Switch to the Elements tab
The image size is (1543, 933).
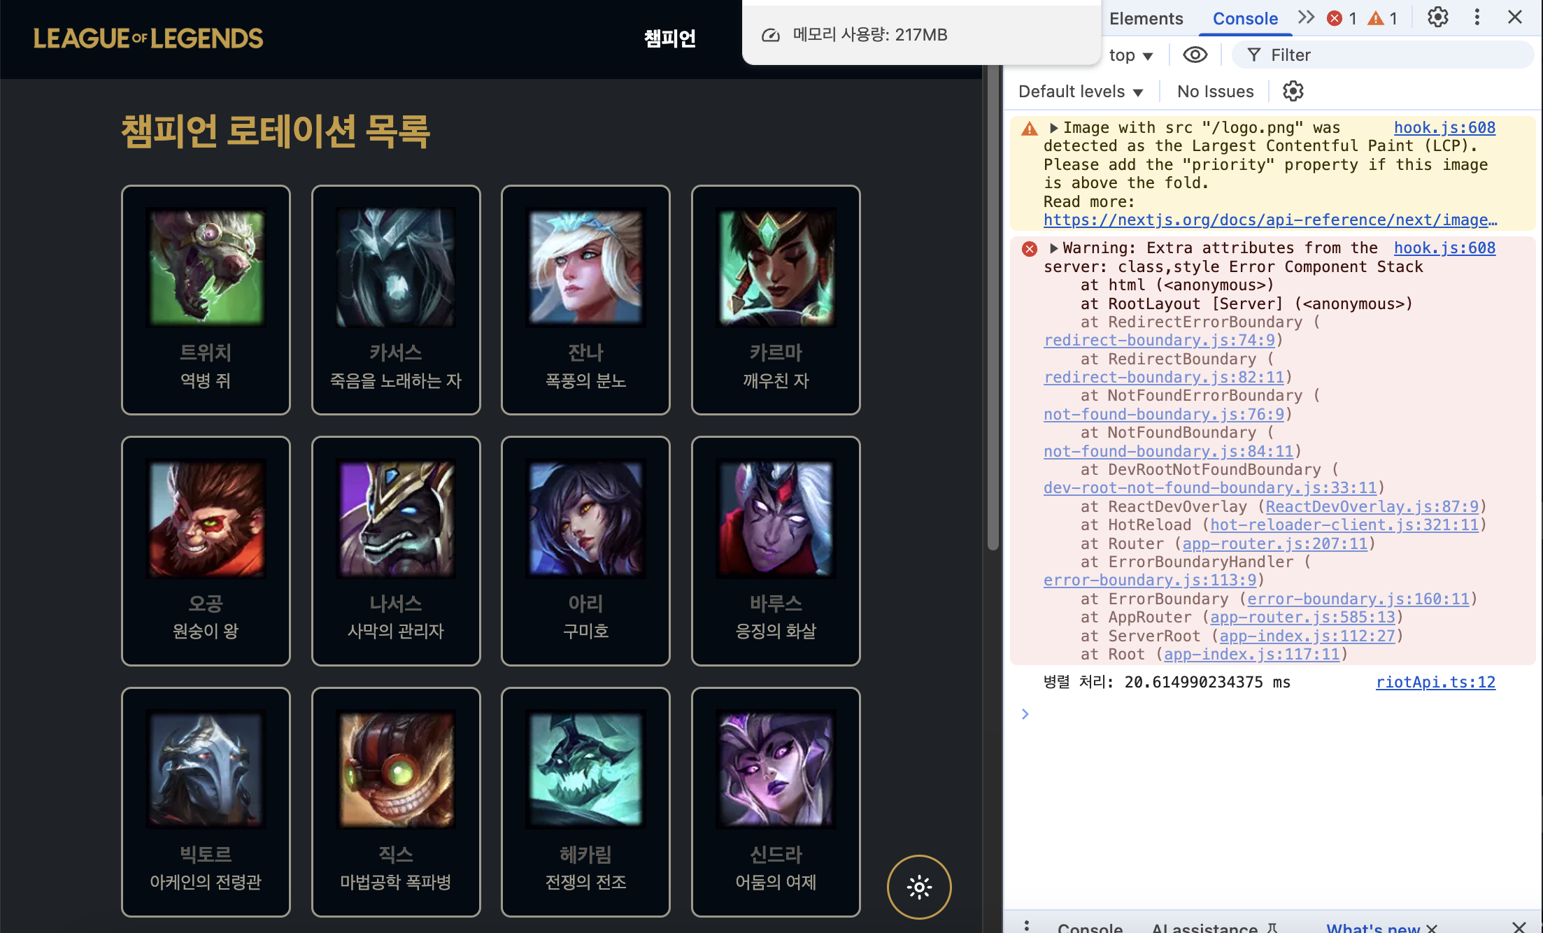(x=1146, y=19)
